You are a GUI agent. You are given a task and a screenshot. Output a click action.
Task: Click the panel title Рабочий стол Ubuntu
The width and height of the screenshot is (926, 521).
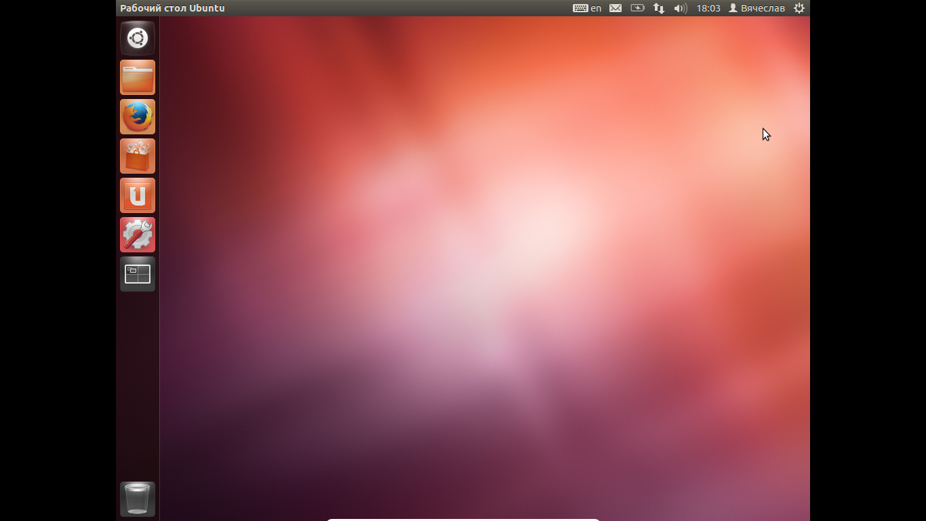(172, 8)
